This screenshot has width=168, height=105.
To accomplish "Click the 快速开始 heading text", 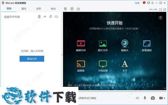I will click(115, 23).
